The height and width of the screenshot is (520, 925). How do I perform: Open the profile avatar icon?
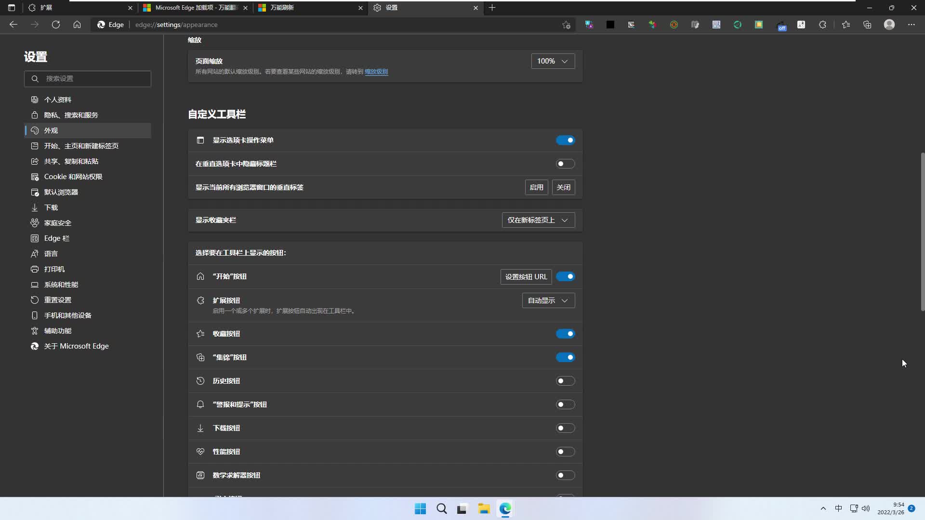coord(889,25)
